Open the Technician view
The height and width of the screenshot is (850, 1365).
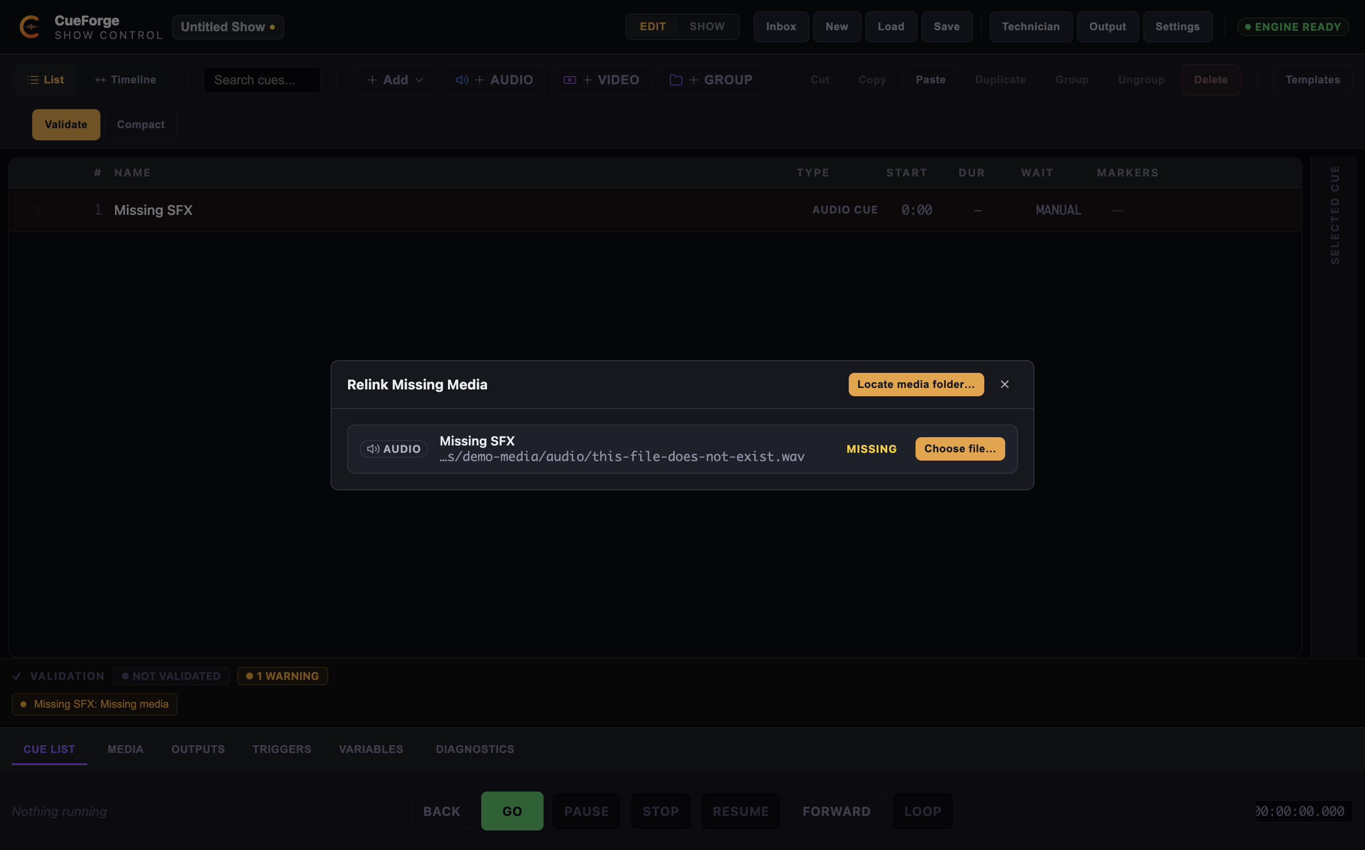click(1031, 26)
